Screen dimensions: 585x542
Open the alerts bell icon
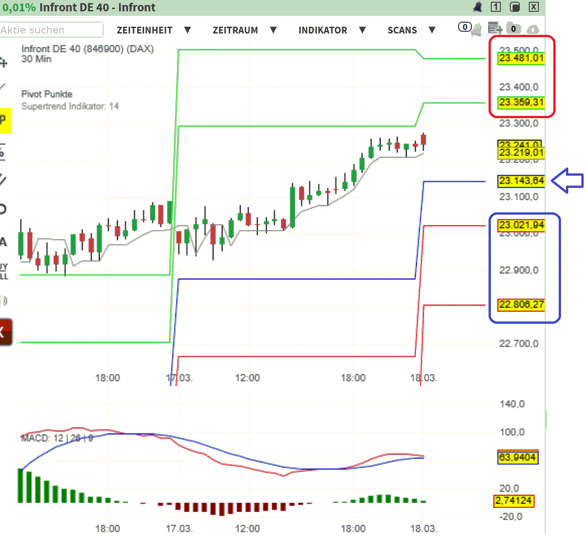coord(477,29)
